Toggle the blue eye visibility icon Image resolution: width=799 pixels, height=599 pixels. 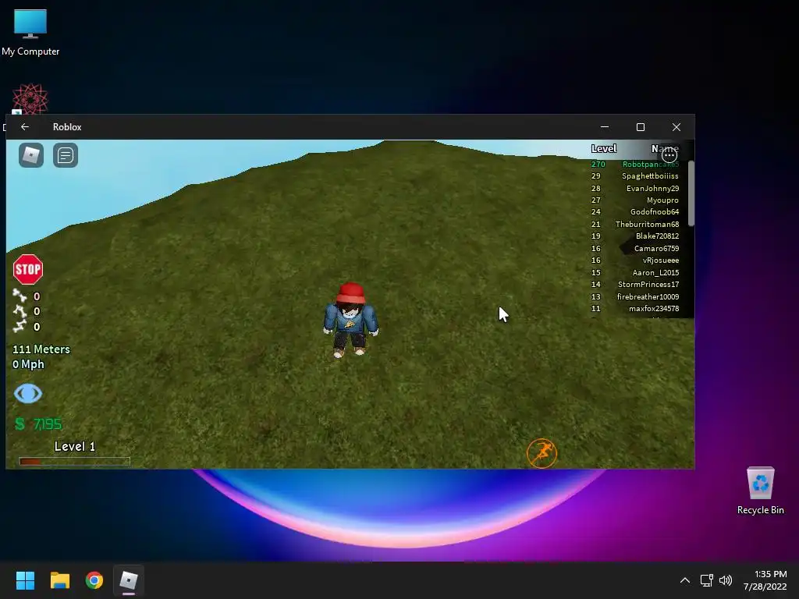(x=28, y=393)
